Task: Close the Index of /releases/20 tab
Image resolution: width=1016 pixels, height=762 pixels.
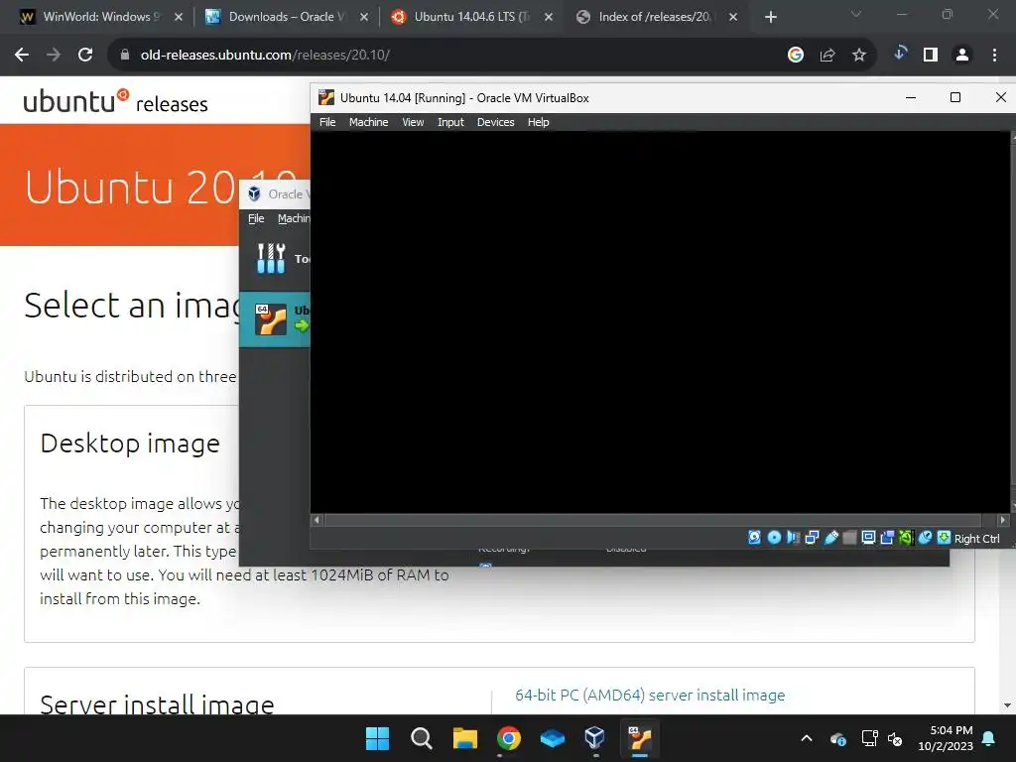Action: [733, 17]
